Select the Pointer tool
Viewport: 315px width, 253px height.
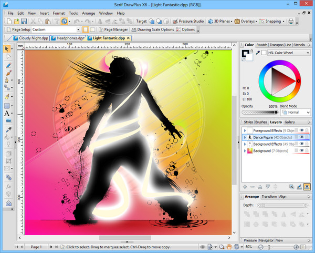(x=8, y=48)
